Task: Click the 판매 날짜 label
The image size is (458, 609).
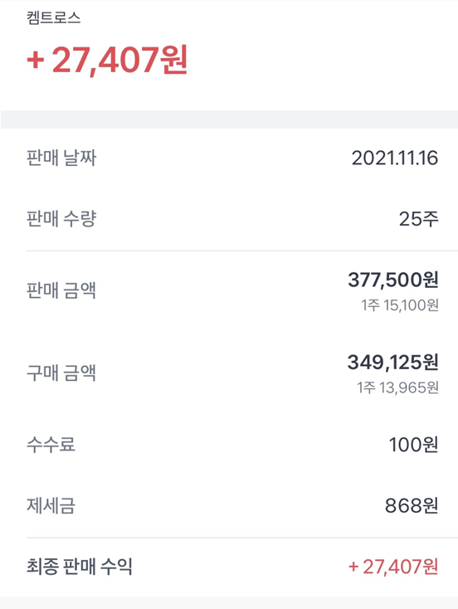Action: [x=61, y=158]
